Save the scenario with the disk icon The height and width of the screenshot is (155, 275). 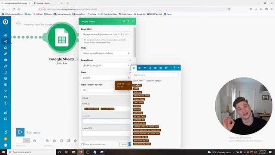(47, 141)
